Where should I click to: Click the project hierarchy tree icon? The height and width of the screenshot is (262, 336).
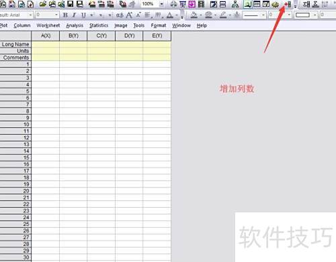coord(235,4)
